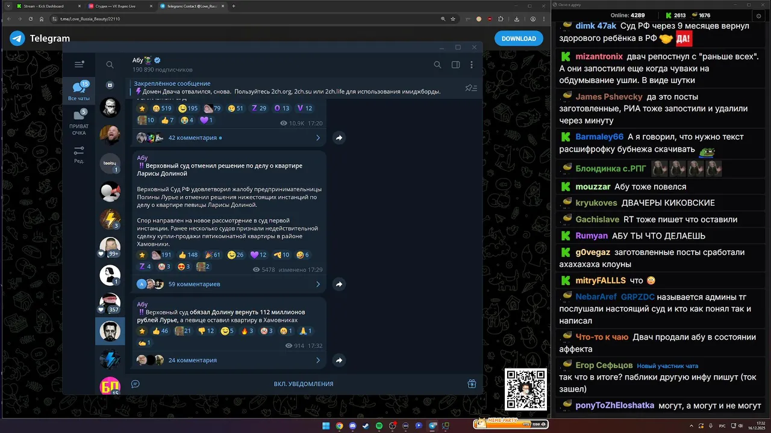
Task: Click username Егор Сефьцов in chat
Action: pyautogui.click(x=604, y=365)
